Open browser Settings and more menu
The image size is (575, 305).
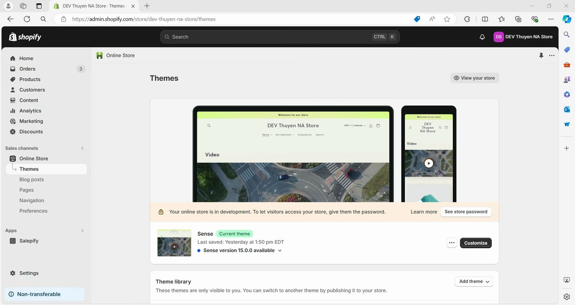point(551,19)
